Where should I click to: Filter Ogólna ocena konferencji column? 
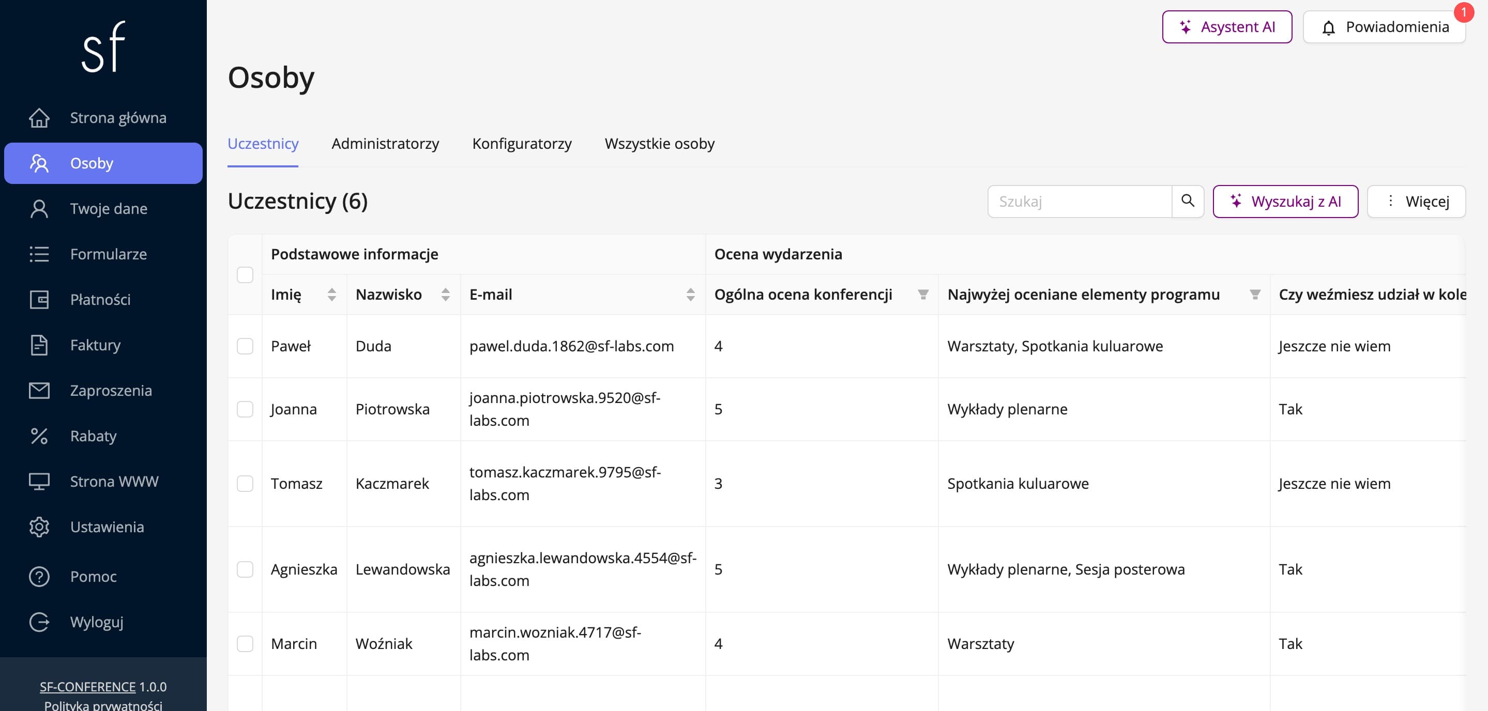tap(923, 295)
